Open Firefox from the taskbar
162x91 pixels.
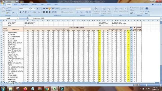tap(25, 89)
